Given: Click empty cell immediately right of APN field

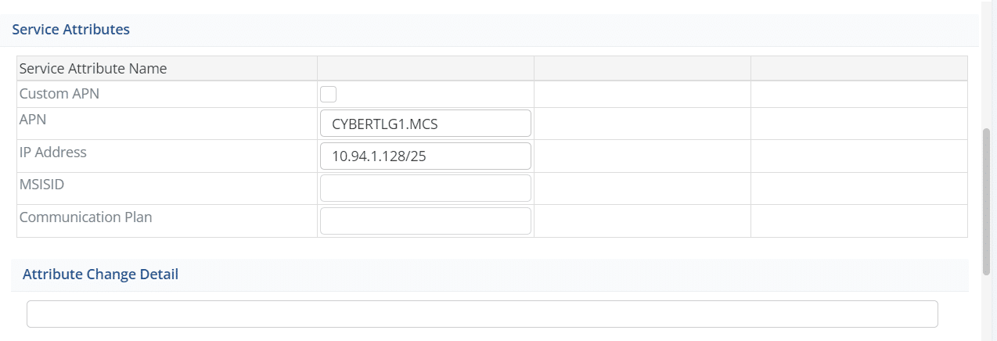Looking at the screenshot, I should coord(642,124).
